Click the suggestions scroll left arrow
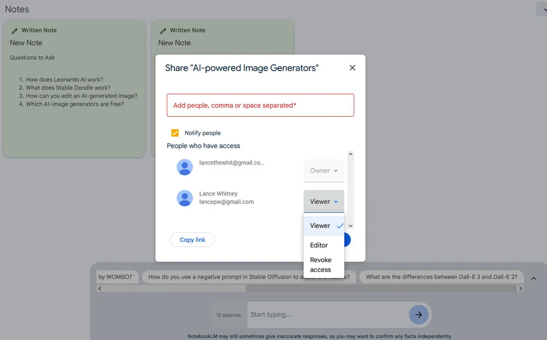 [x=100, y=289]
